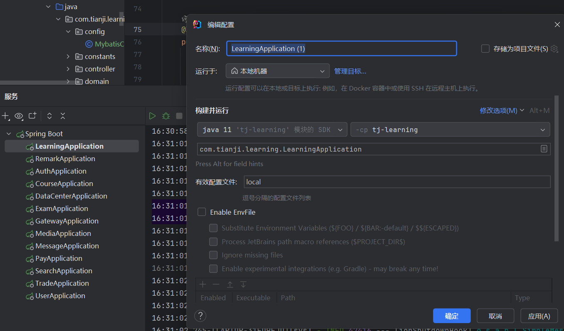Open the Run on local machine dropdown
This screenshot has width=564, height=331.
pos(278,71)
